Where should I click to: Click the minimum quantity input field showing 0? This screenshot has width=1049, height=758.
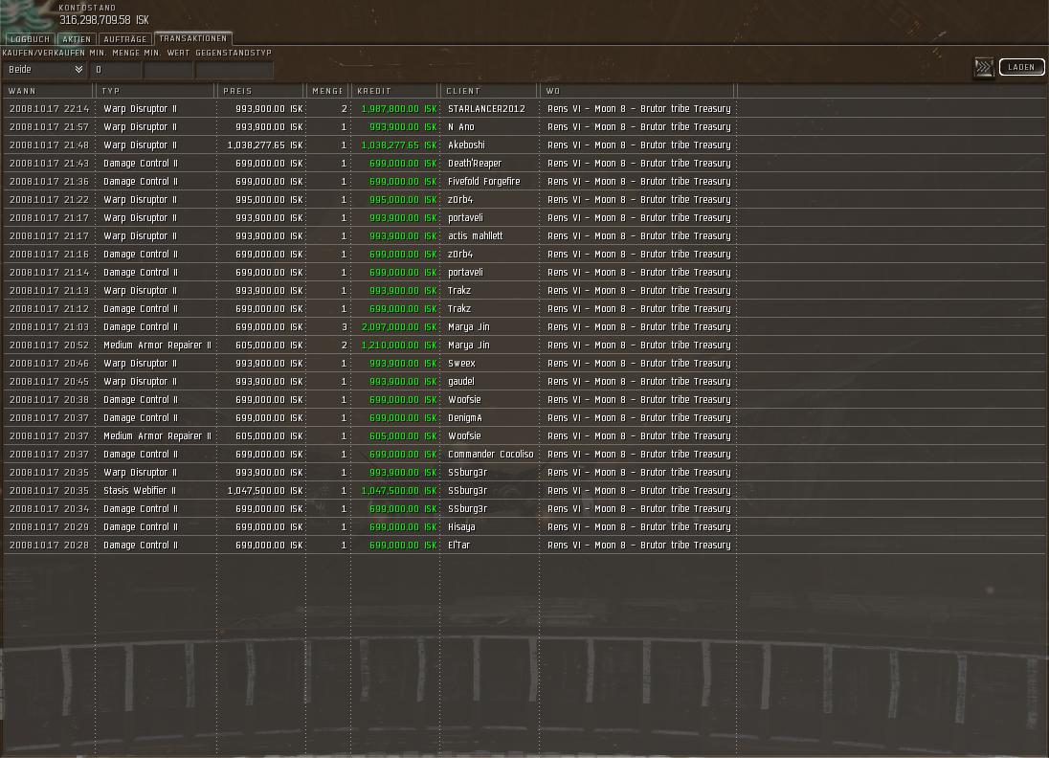pos(116,70)
